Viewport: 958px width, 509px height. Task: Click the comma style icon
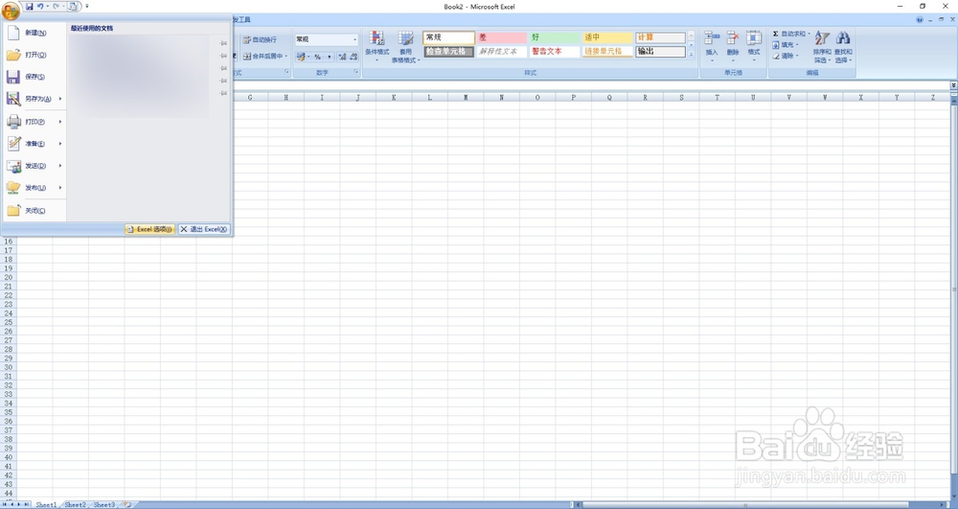tap(330, 57)
